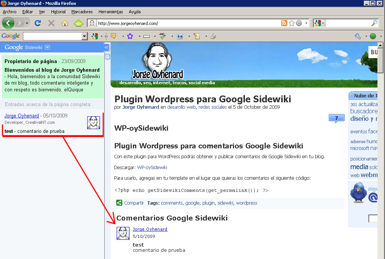Viewport: 385px width, 259px height.
Task: Go to the Home page
Action: pos(65,23)
